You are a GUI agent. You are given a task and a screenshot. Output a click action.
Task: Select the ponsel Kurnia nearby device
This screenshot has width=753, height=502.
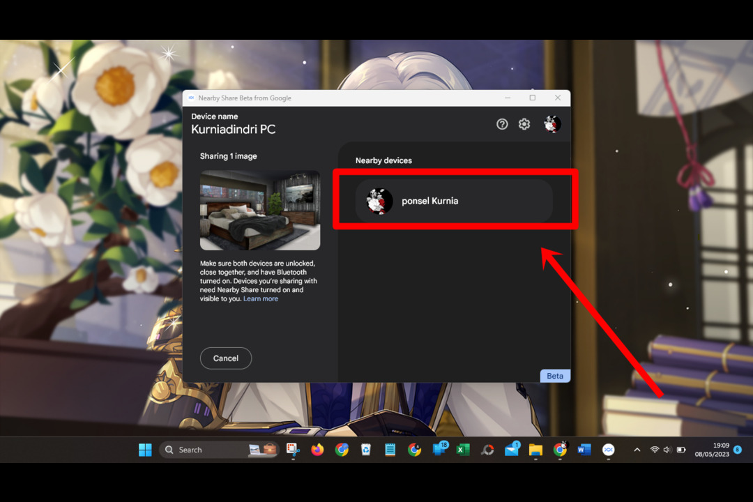click(454, 201)
